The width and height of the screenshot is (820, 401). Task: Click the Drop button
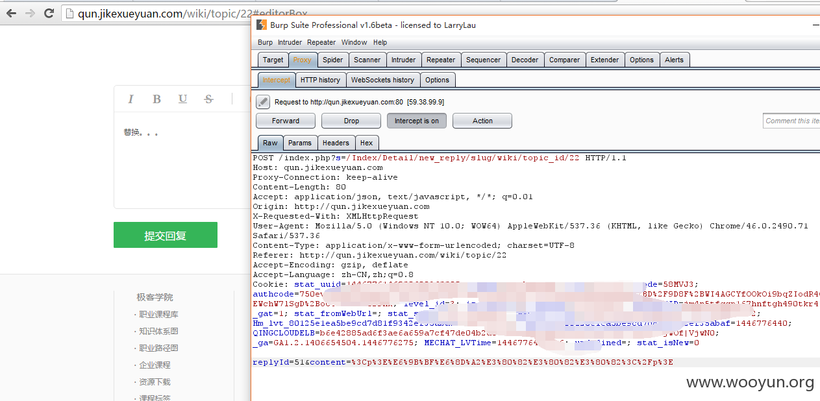351,121
